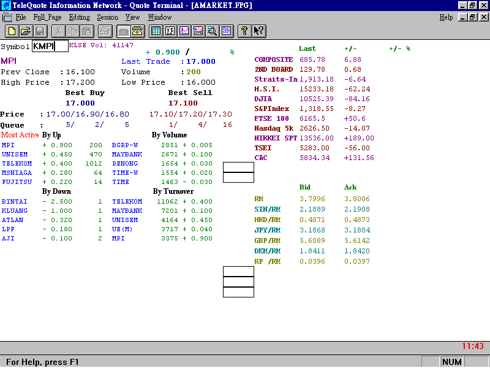Click the TeleQuote title bar app icon
The height and width of the screenshot is (368, 490).
[6, 6]
